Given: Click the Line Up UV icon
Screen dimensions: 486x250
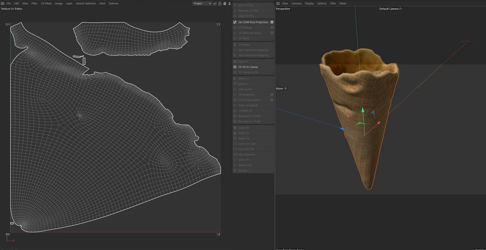Looking at the screenshot, I should 235,89.
